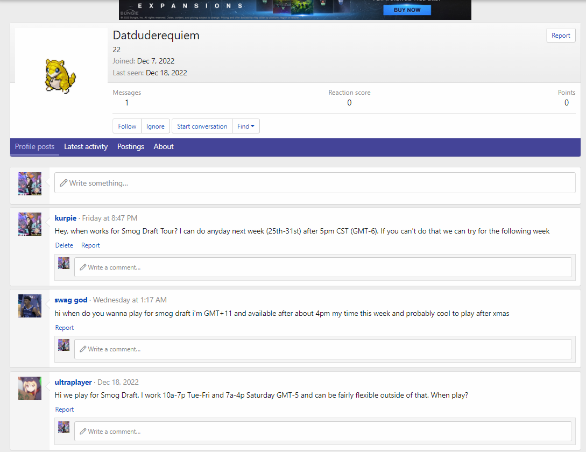Open kurpie's profile link
The image size is (586, 452).
coord(66,218)
